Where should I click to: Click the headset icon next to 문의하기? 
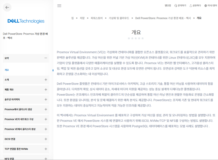[175, 6]
